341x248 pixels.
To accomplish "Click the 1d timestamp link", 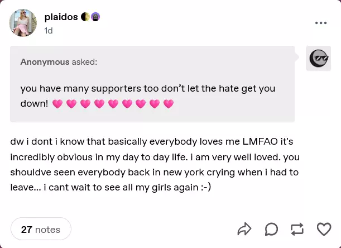I will coord(49,31).
